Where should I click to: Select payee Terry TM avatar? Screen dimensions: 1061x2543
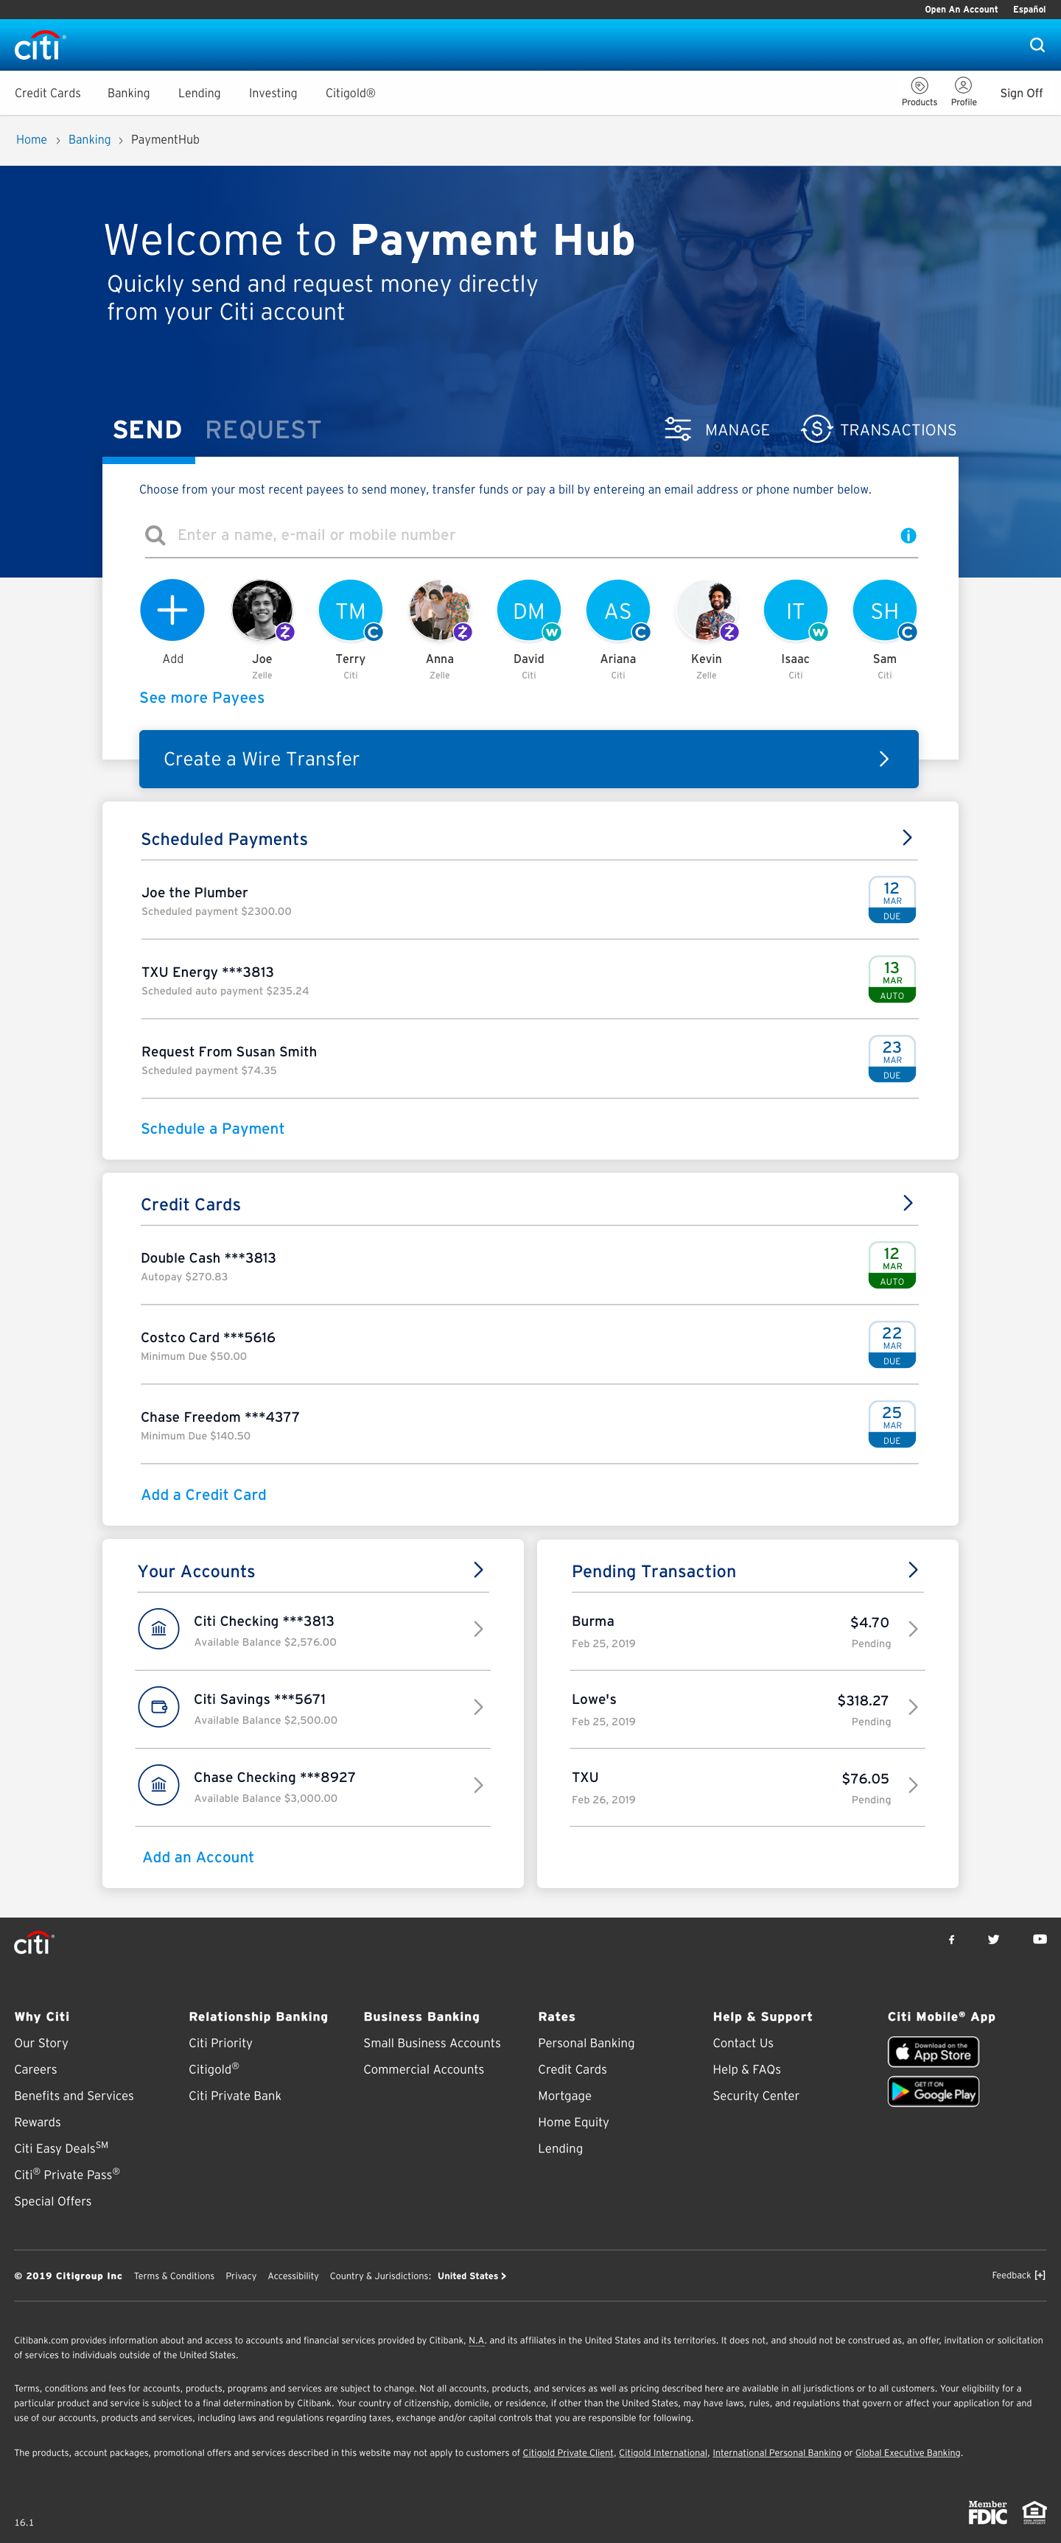(x=351, y=610)
